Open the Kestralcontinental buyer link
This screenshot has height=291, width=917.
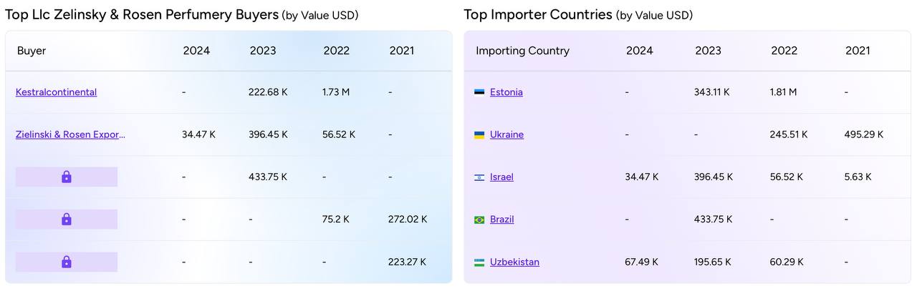point(56,92)
